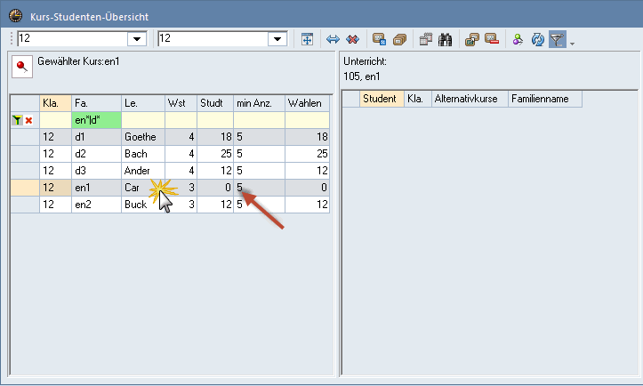Sort by the Kla. column header in course table
643x386 pixels.
pyautogui.click(x=55, y=103)
